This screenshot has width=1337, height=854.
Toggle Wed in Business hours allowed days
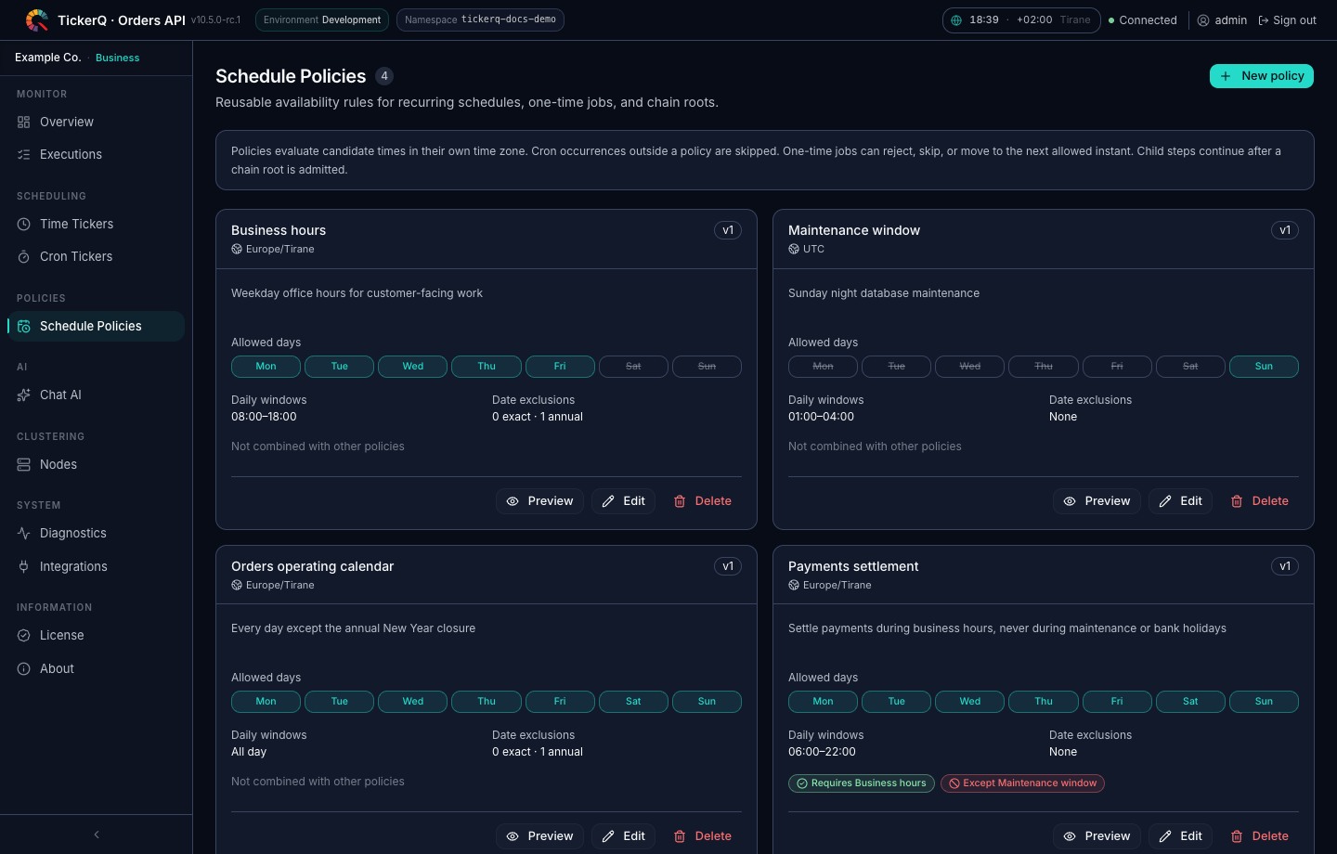tap(413, 367)
